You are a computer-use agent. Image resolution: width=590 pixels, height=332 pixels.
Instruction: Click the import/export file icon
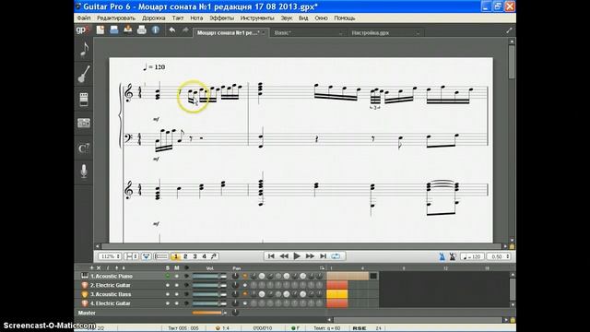coord(128,30)
